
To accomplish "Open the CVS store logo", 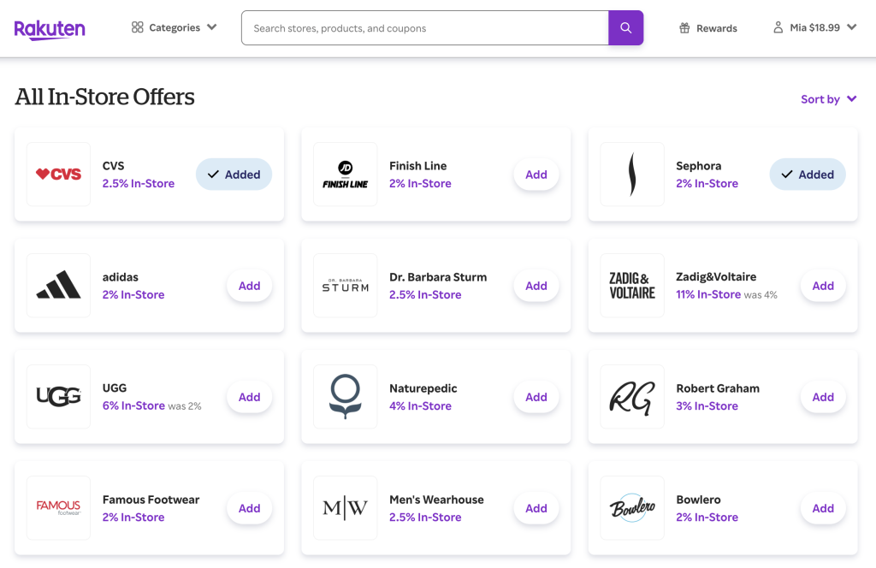I will [x=58, y=175].
